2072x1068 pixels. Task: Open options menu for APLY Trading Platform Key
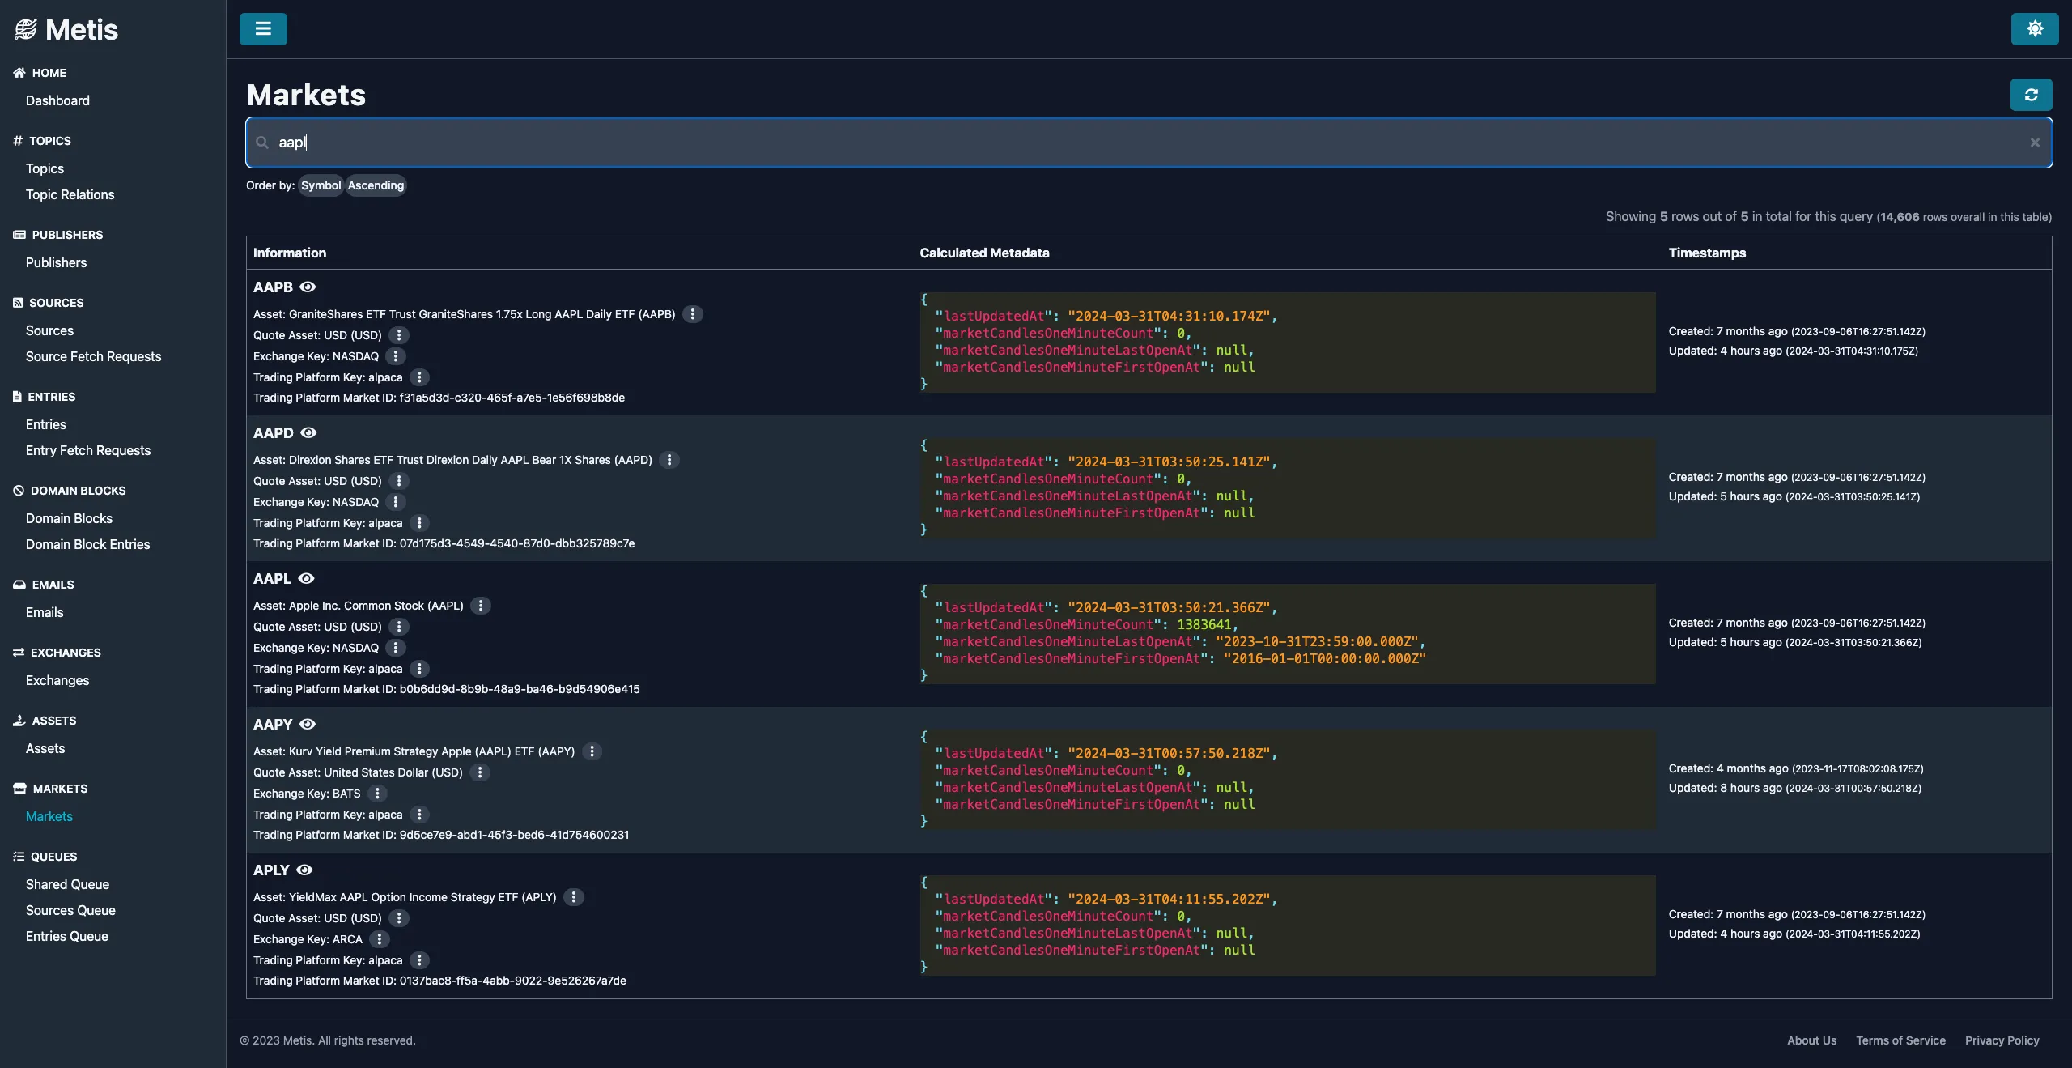[x=419, y=960]
